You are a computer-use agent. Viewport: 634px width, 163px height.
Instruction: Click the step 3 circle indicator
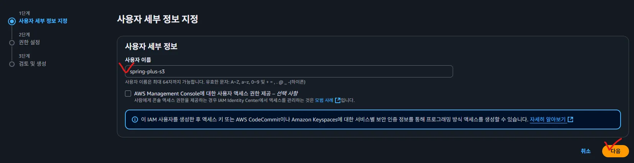coord(12,64)
